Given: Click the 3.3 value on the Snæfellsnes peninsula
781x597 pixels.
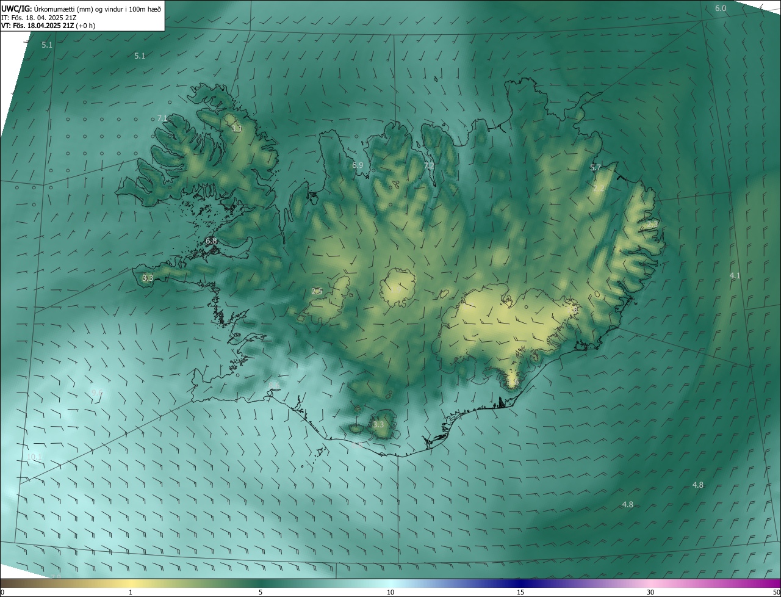Looking at the screenshot, I should (x=148, y=278).
